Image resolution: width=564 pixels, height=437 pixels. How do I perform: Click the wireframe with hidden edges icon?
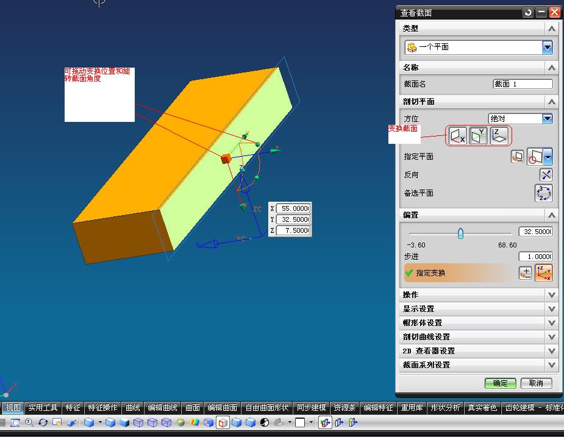tap(152, 422)
